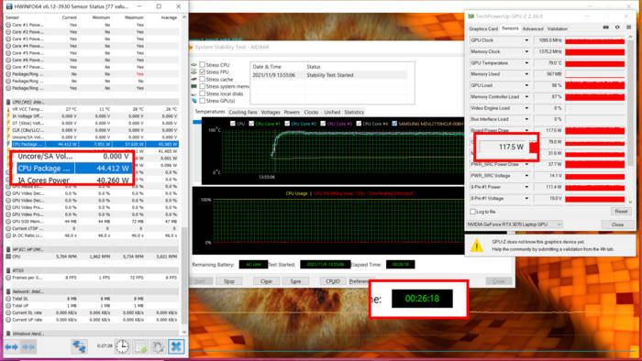Viewport: 642px width, 361px height.
Task: Click HWiNFO logging start icon with green dot
Action: (x=140, y=346)
